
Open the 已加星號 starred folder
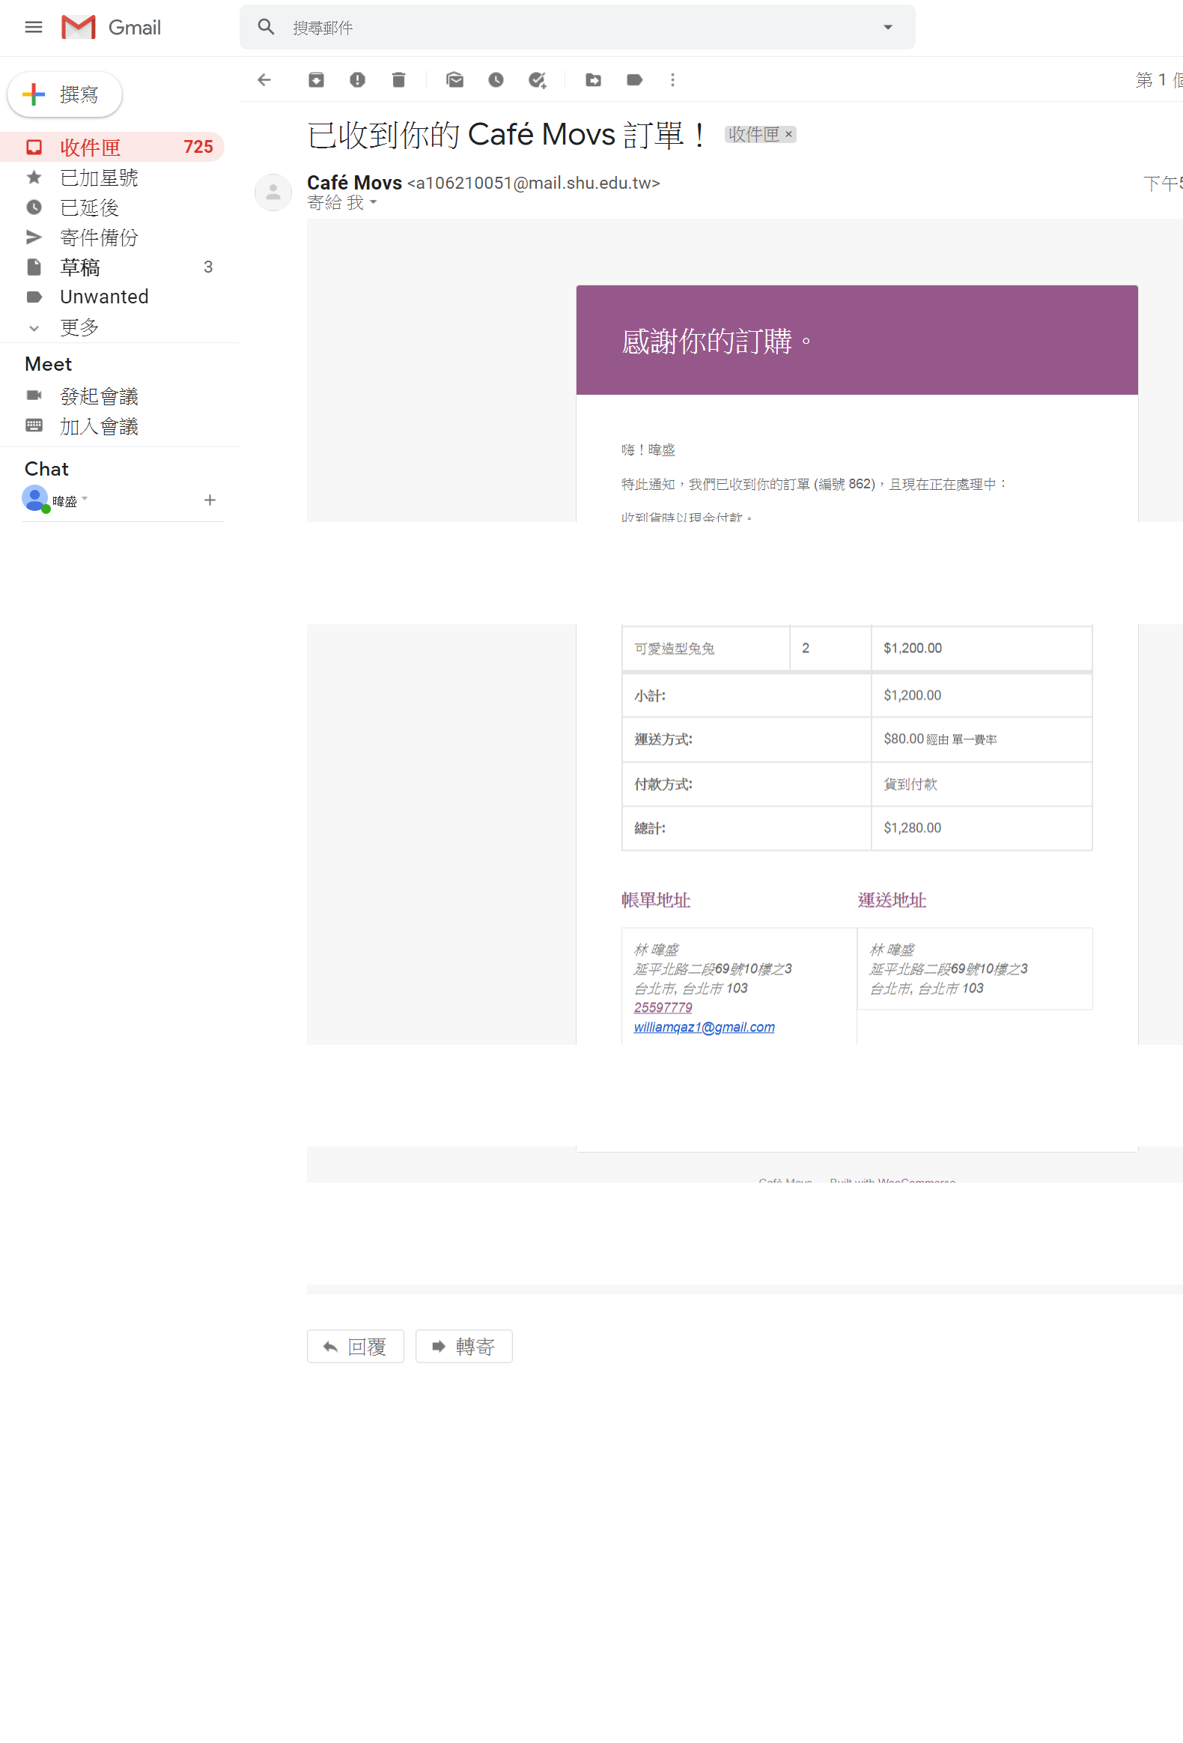click(98, 178)
